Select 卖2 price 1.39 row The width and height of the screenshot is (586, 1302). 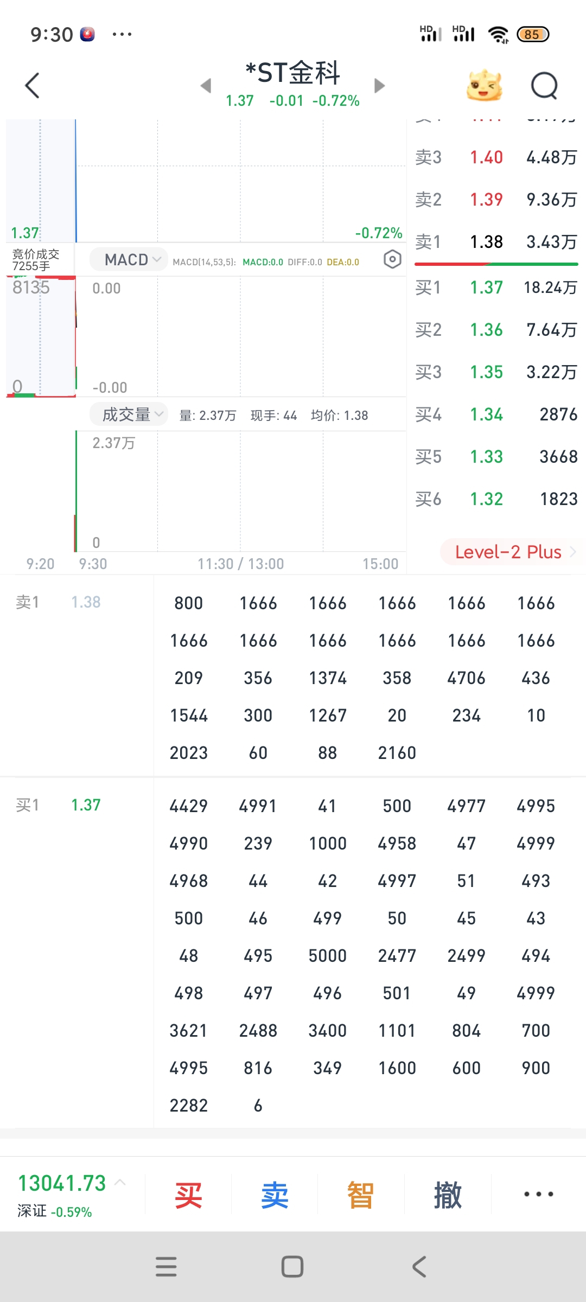(x=496, y=200)
